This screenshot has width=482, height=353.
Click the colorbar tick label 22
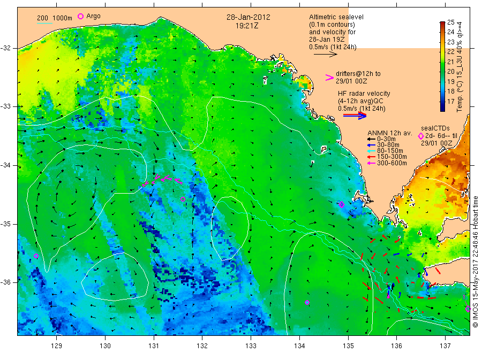(450, 51)
